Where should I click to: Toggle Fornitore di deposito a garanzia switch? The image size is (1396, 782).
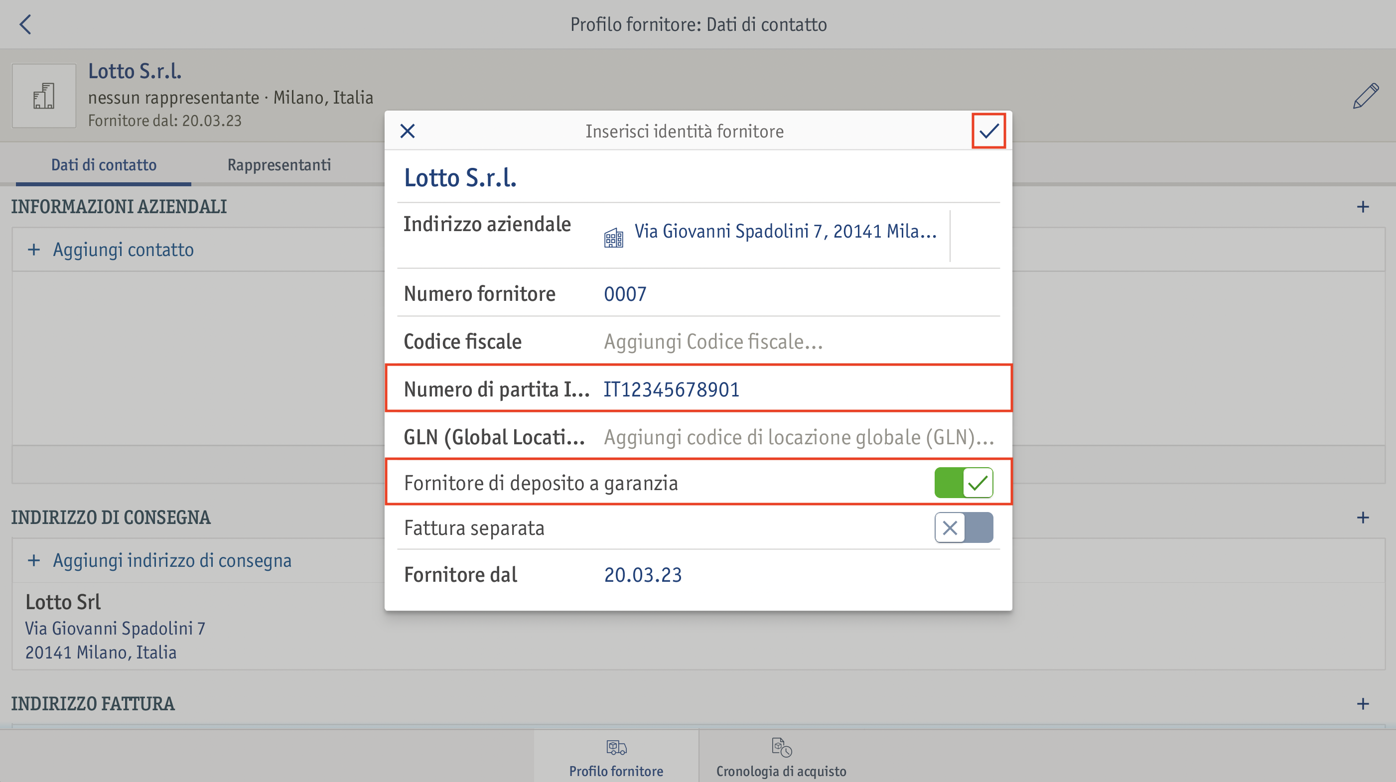coord(964,482)
